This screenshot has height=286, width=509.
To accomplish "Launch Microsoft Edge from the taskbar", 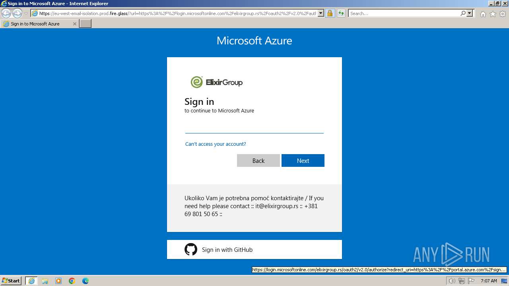I will pos(85,281).
